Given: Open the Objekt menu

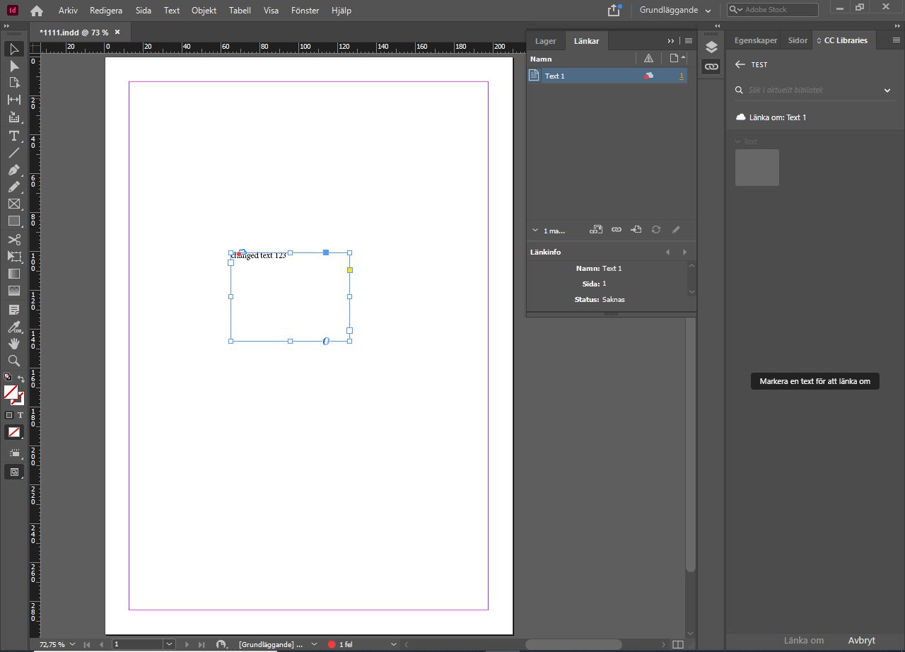Looking at the screenshot, I should 204,10.
